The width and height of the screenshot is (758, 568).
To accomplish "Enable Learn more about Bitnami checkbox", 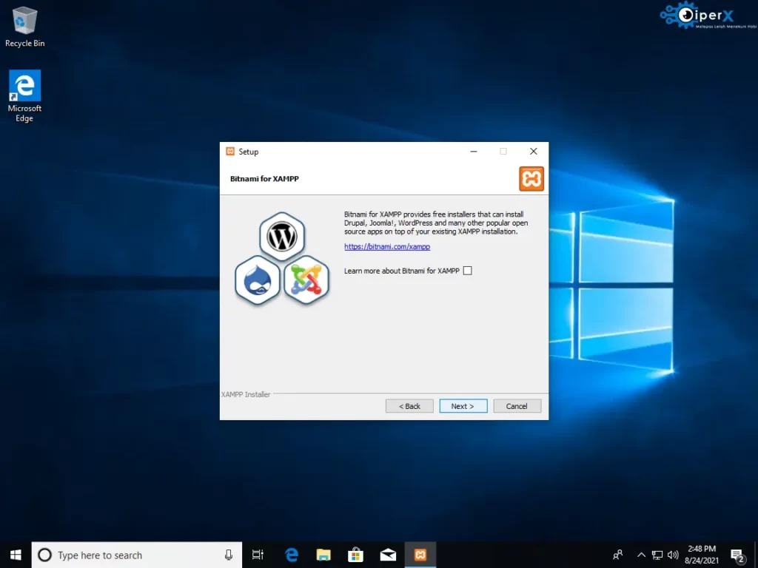I will (x=467, y=271).
